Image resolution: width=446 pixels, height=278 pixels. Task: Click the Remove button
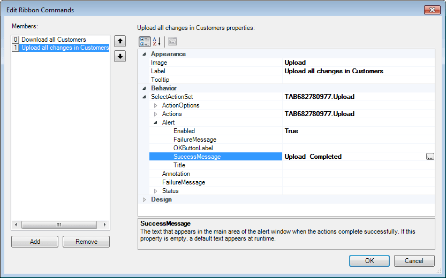[86, 241]
